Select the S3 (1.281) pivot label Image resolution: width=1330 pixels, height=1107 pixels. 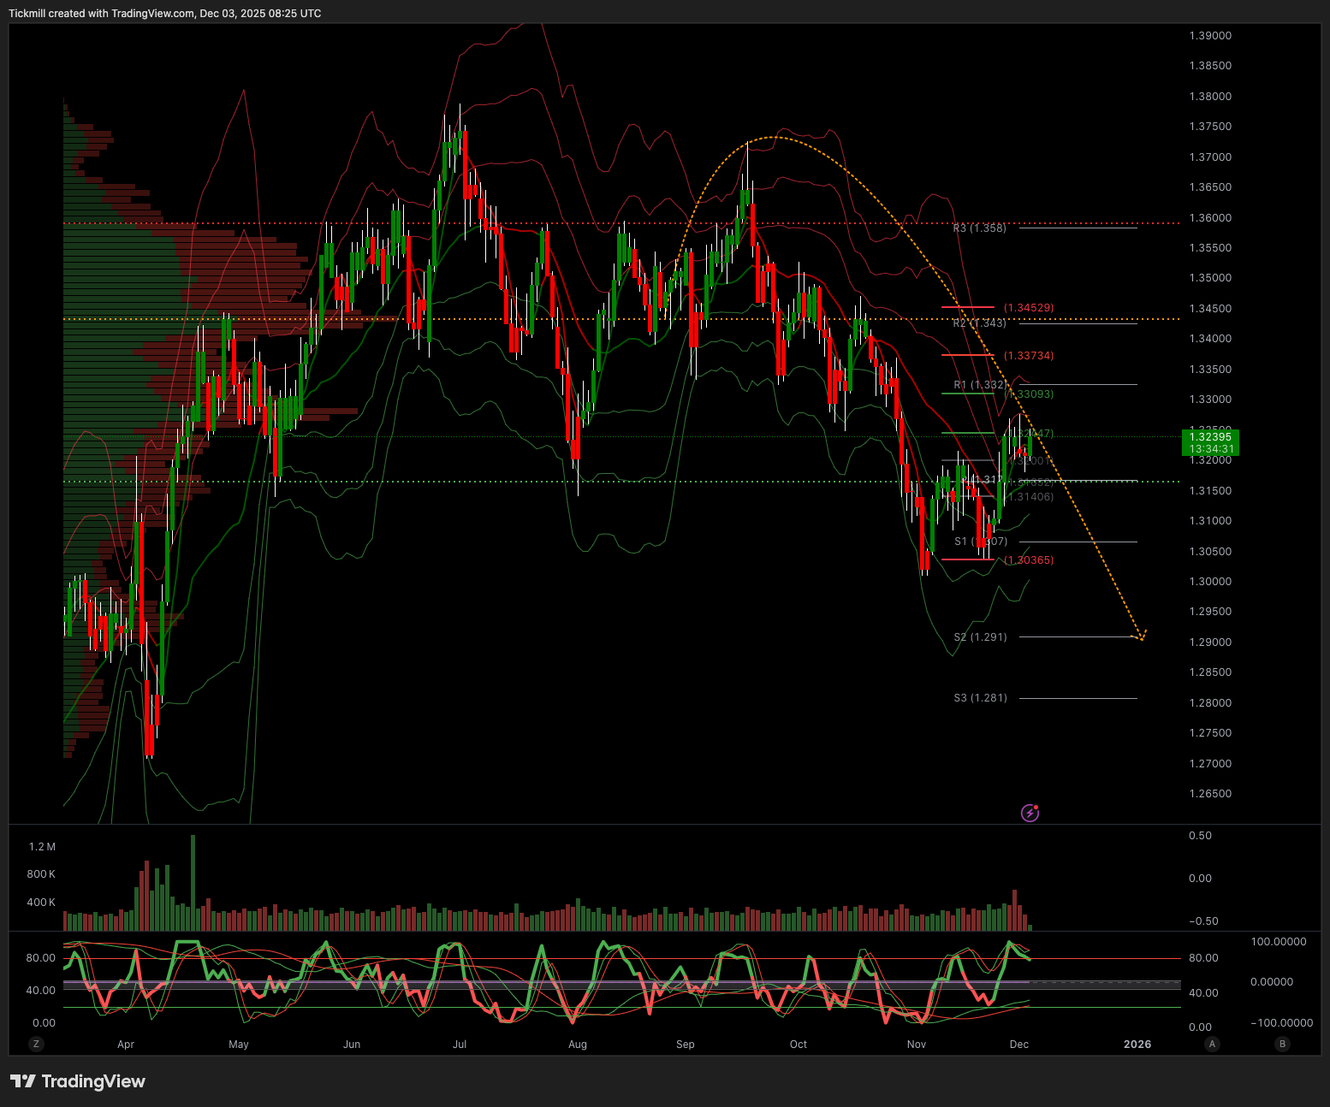pos(980,698)
